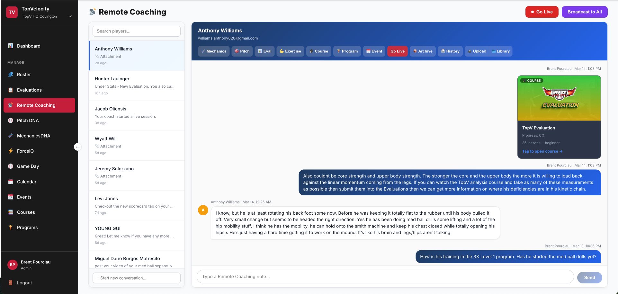This screenshot has height=294, width=618.
Task: Open the History button
Action: pos(450,51)
